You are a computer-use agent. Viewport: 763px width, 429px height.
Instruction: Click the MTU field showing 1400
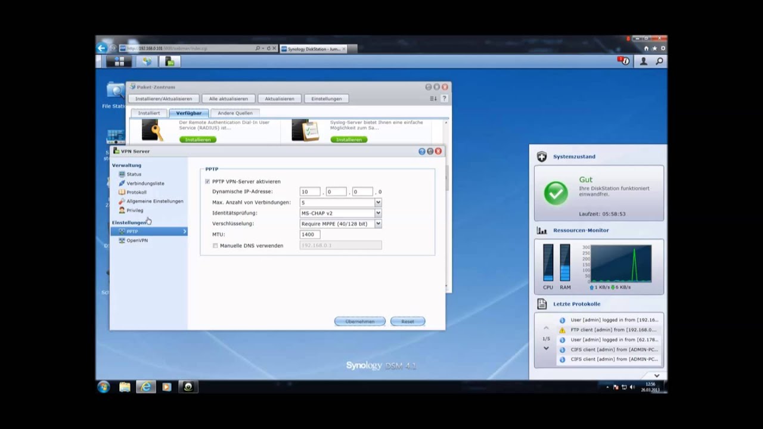[x=310, y=234]
